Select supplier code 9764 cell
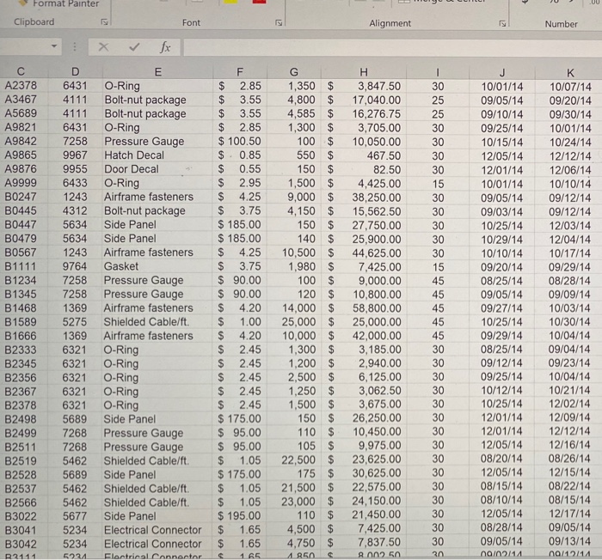Viewport: 602px width, 560px height. tap(76, 266)
